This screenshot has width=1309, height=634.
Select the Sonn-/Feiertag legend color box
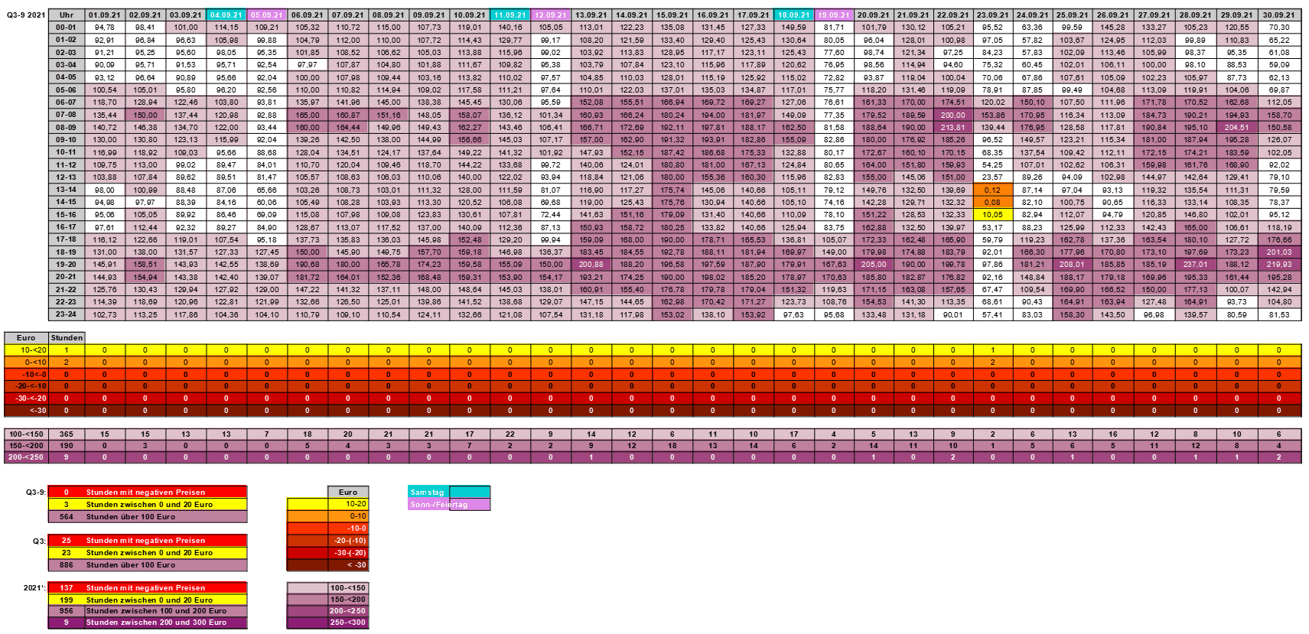click(469, 505)
